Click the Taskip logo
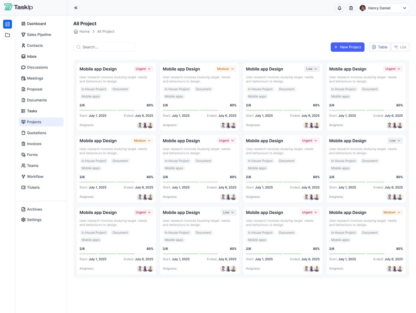This screenshot has width=416, height=313. [x=19, y=7]
